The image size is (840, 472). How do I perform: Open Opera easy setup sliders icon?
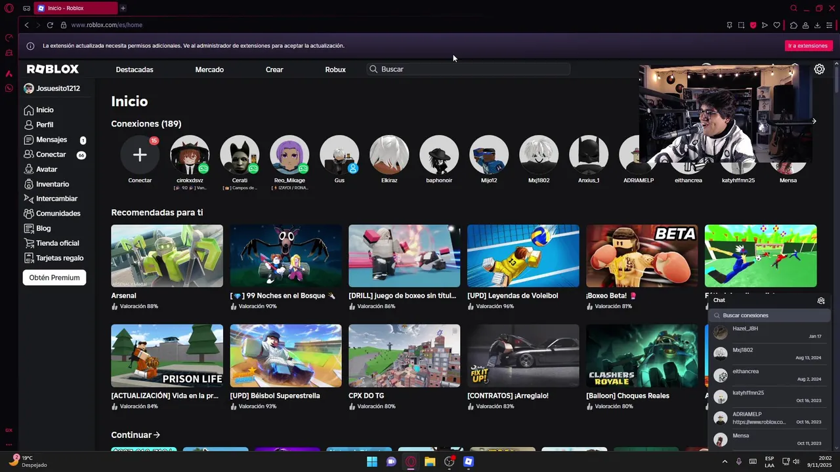(829, 25)
